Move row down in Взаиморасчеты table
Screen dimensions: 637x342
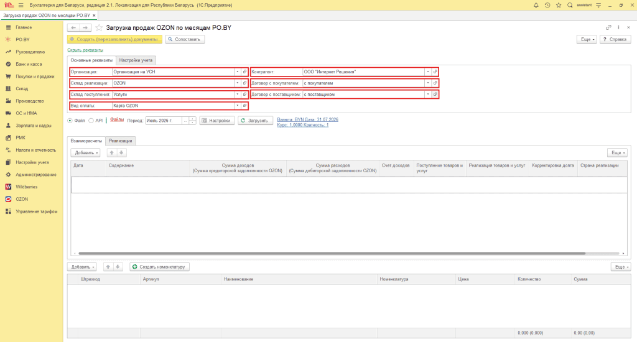(x=121, y=153)
